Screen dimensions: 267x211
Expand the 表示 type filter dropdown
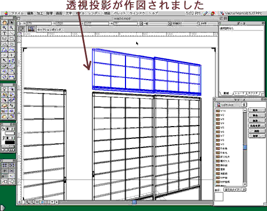[x=235, y=190]
